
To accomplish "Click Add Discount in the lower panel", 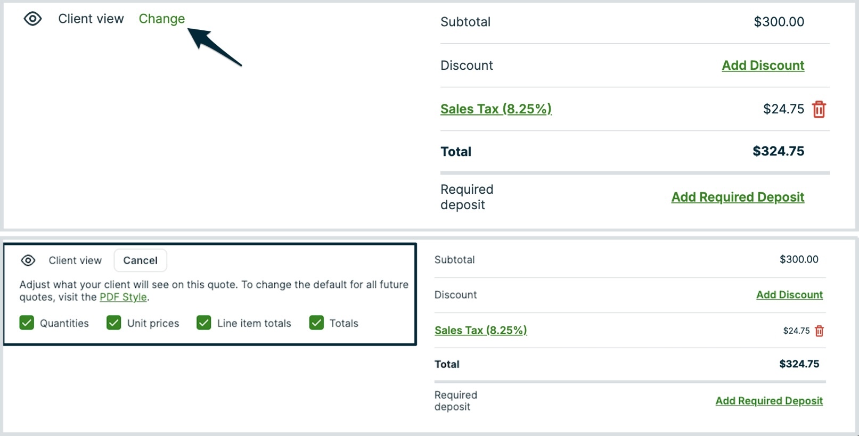I will coord(789,295).
